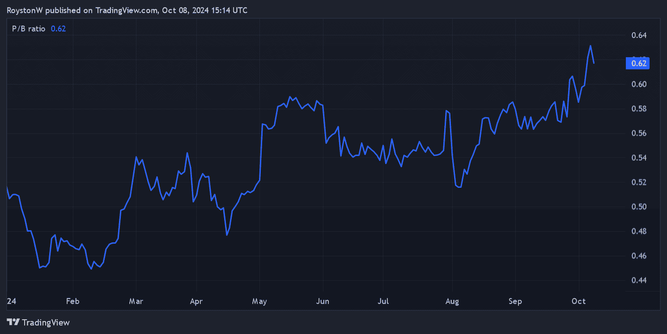Select the Mar marker on time axis
The image size is (667, 334).
point(136,301)
